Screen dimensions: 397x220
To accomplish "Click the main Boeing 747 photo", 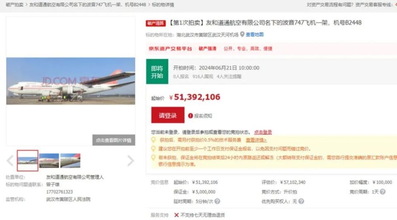I will 71,81.
